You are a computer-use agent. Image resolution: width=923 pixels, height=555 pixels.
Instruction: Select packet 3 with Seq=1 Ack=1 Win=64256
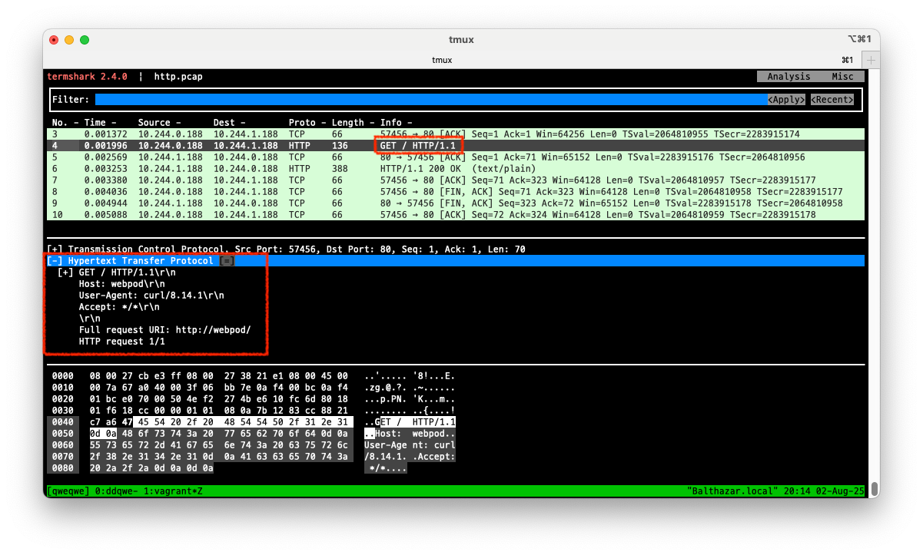[x=456, y=134]
